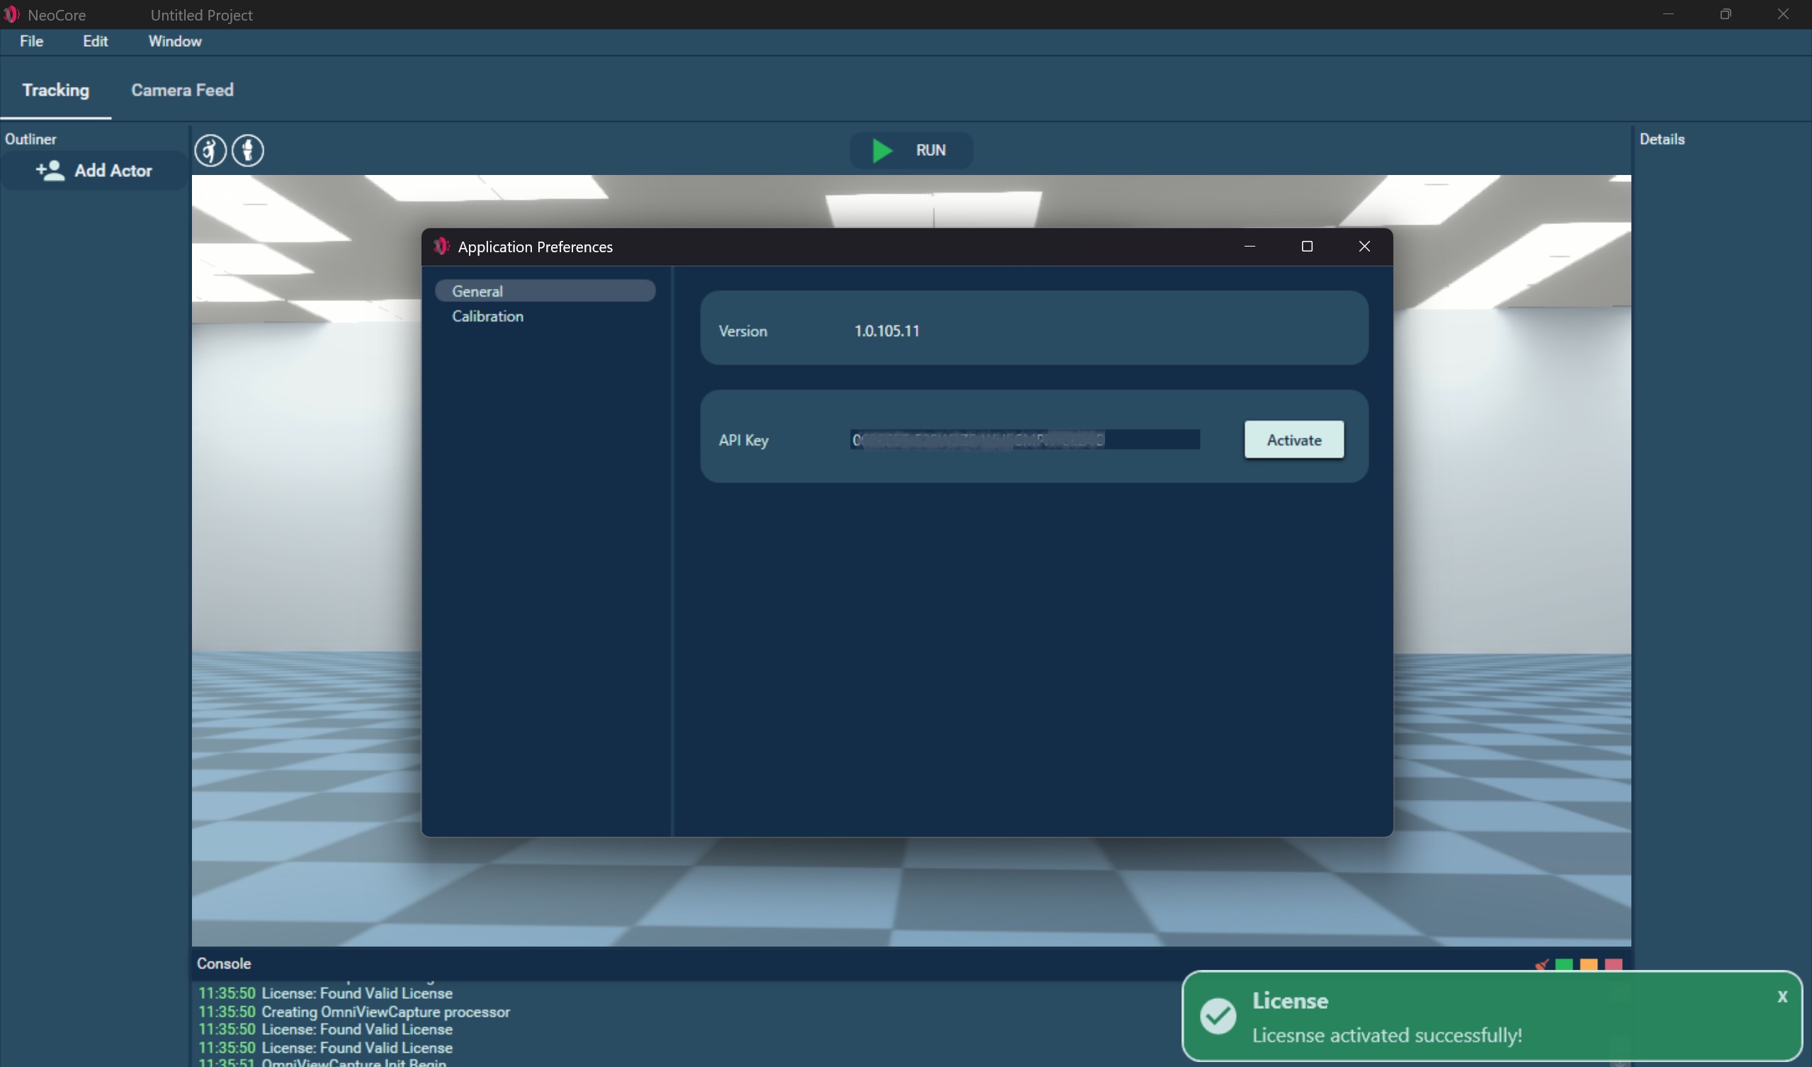Image resolution: width=1812 pixels, height=1067 pixels.
Task: Maximize the Application Preferences dialog
Action: pos(1306,247)
